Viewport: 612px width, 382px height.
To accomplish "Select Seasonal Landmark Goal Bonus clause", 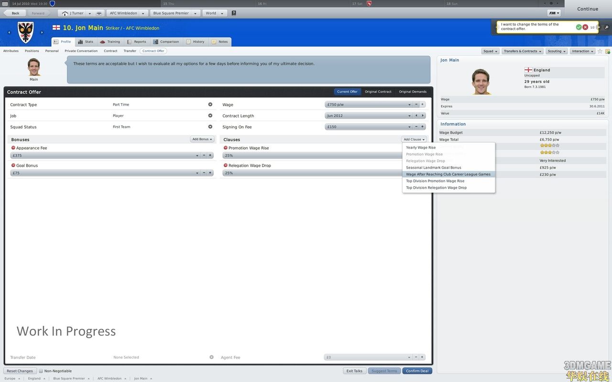I will pyautogui.click(x=433, y=168).
